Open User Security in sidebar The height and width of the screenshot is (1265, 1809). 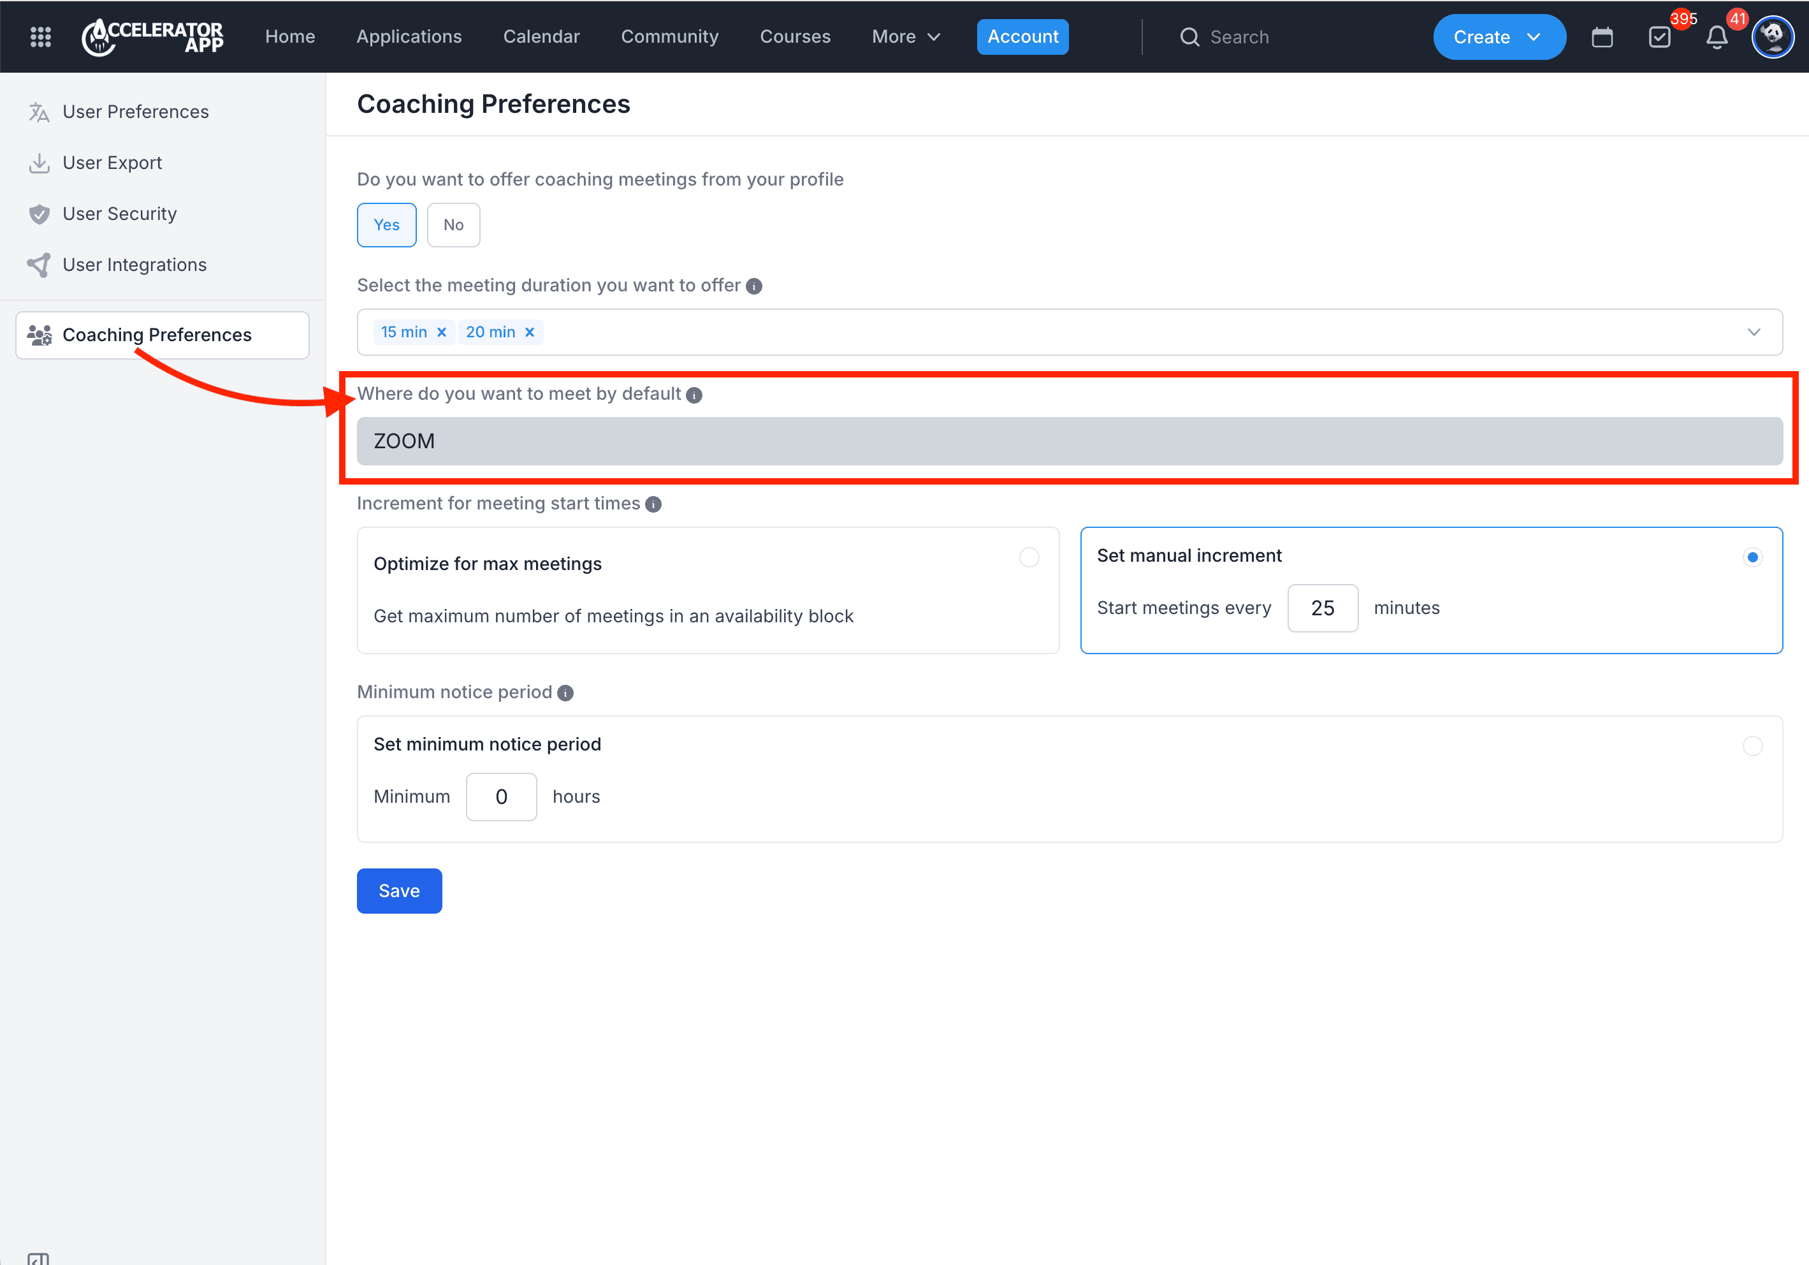(120, 214)
